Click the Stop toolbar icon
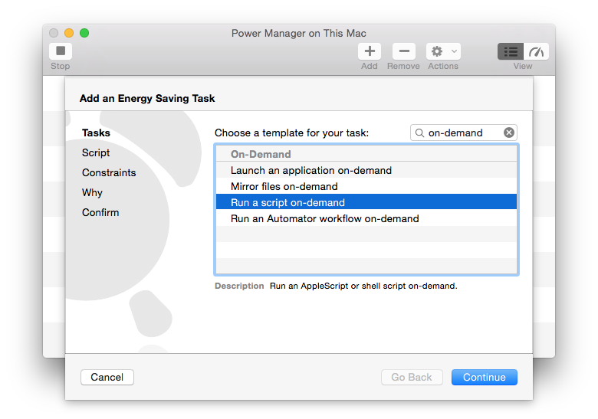The width and height of the screenshot is (598, 419). click(x=61, y=51)
